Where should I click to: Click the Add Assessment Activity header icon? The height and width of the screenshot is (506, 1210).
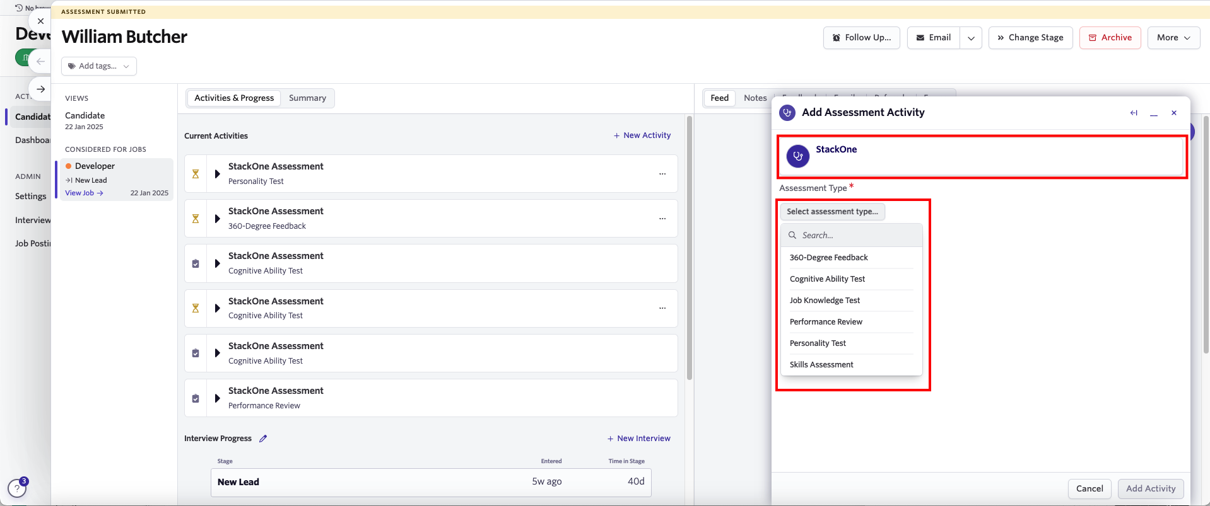click(787, 113)
